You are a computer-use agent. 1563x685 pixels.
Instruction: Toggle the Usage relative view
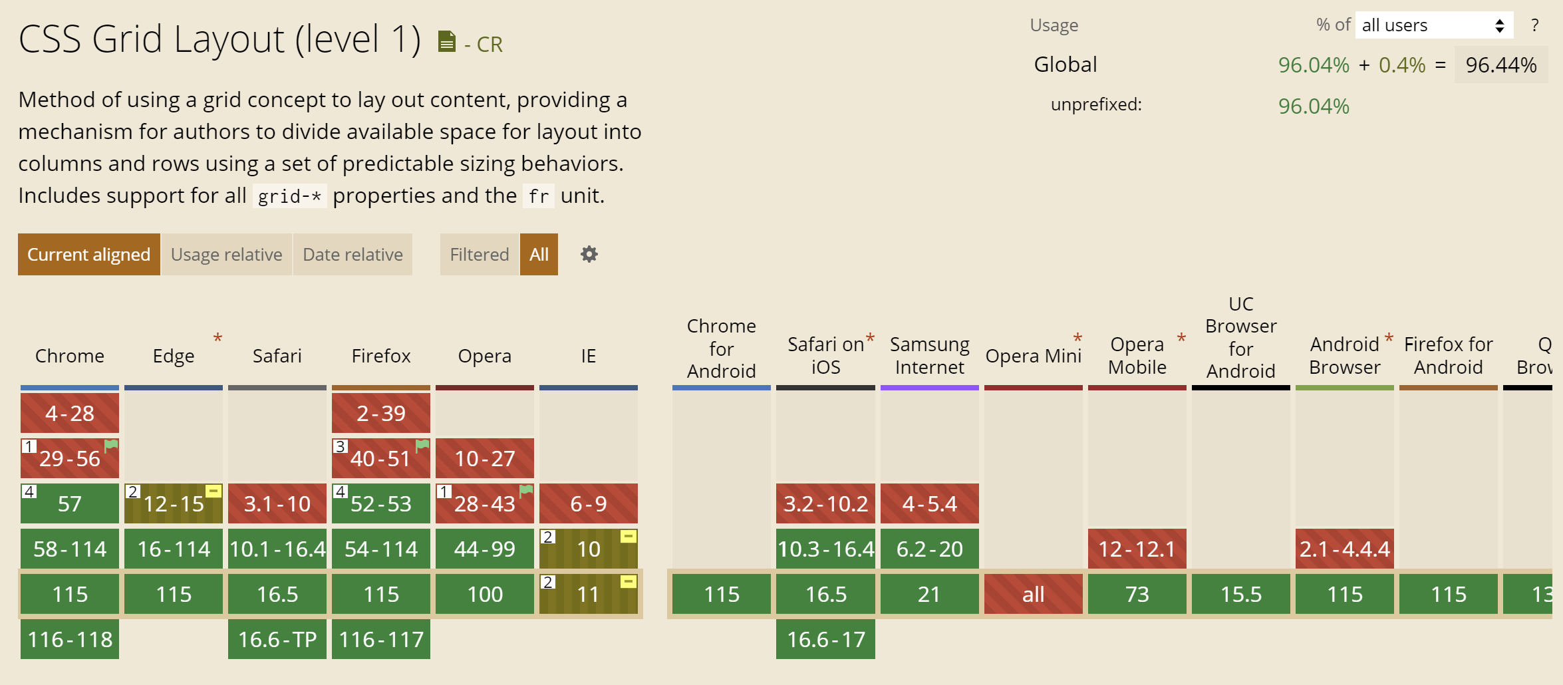tap(227, 254)
